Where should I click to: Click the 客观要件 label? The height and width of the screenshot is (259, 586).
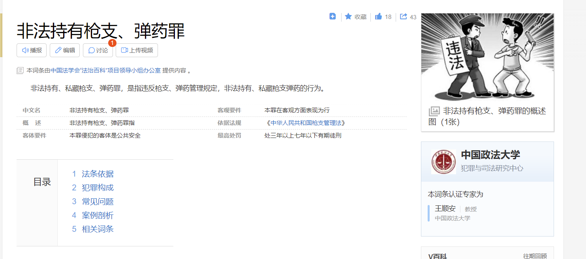229,110
